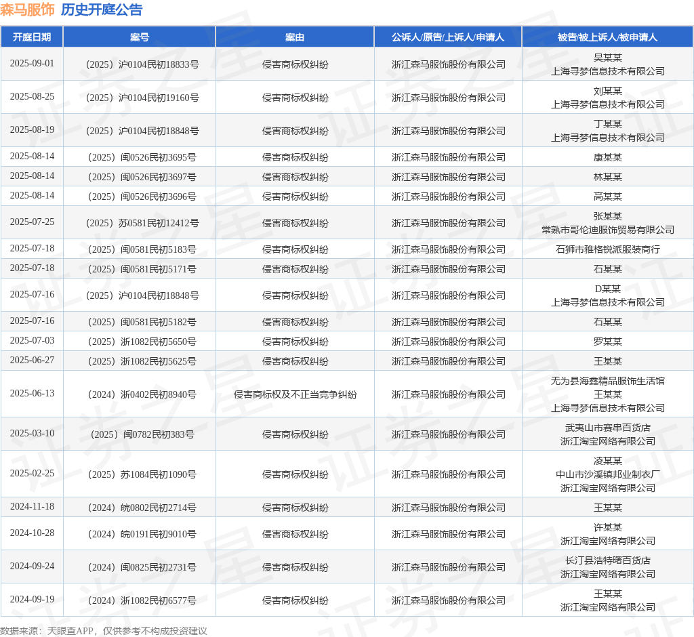694x637 pixels.
Task: Click defendant 刘某某
Action: (x=608, y=91)
